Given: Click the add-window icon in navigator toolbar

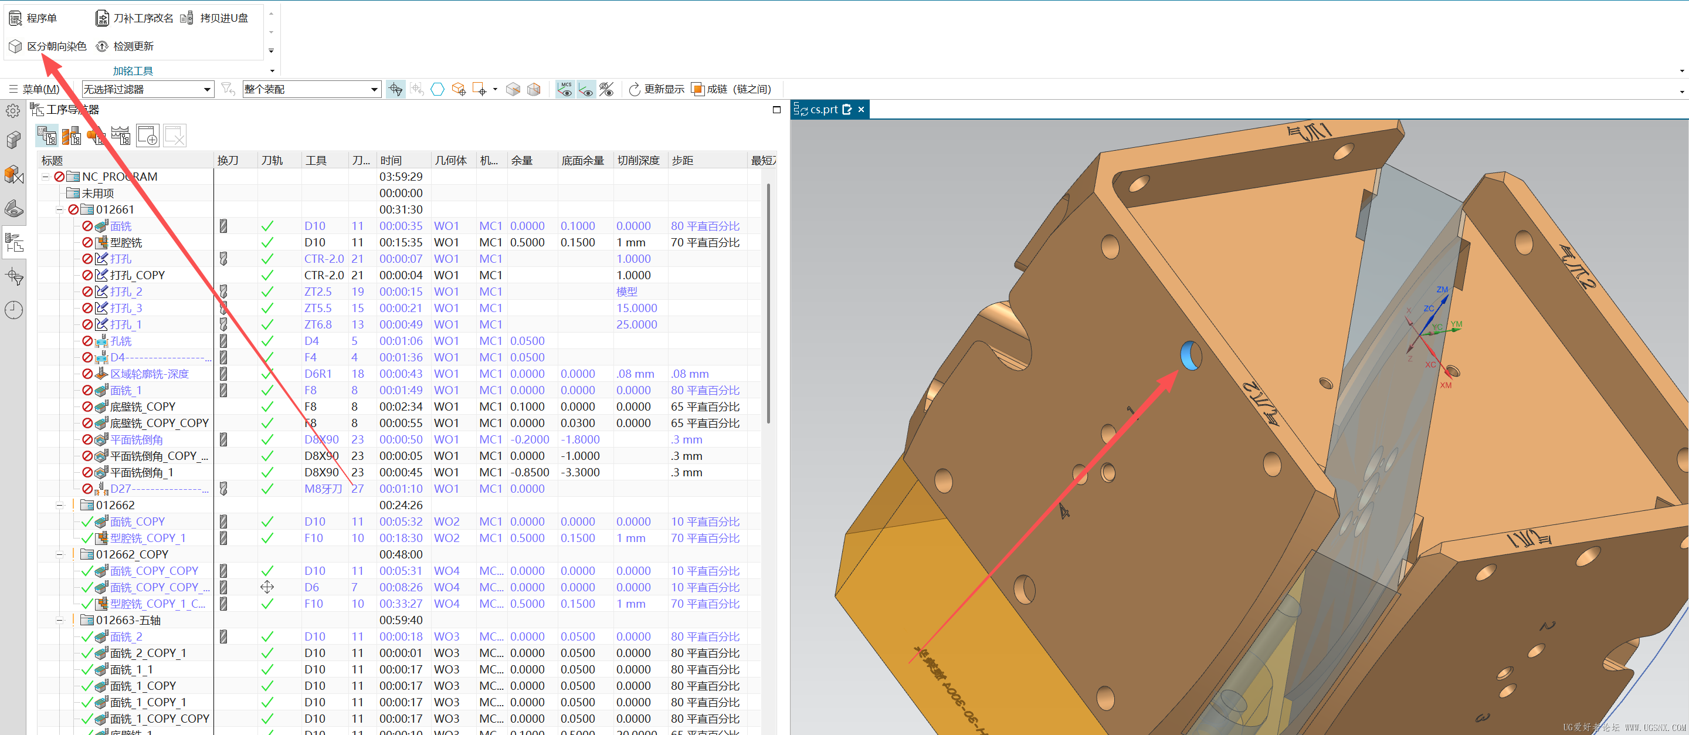Looking at the screenshot, I should (x=148, y=135).
